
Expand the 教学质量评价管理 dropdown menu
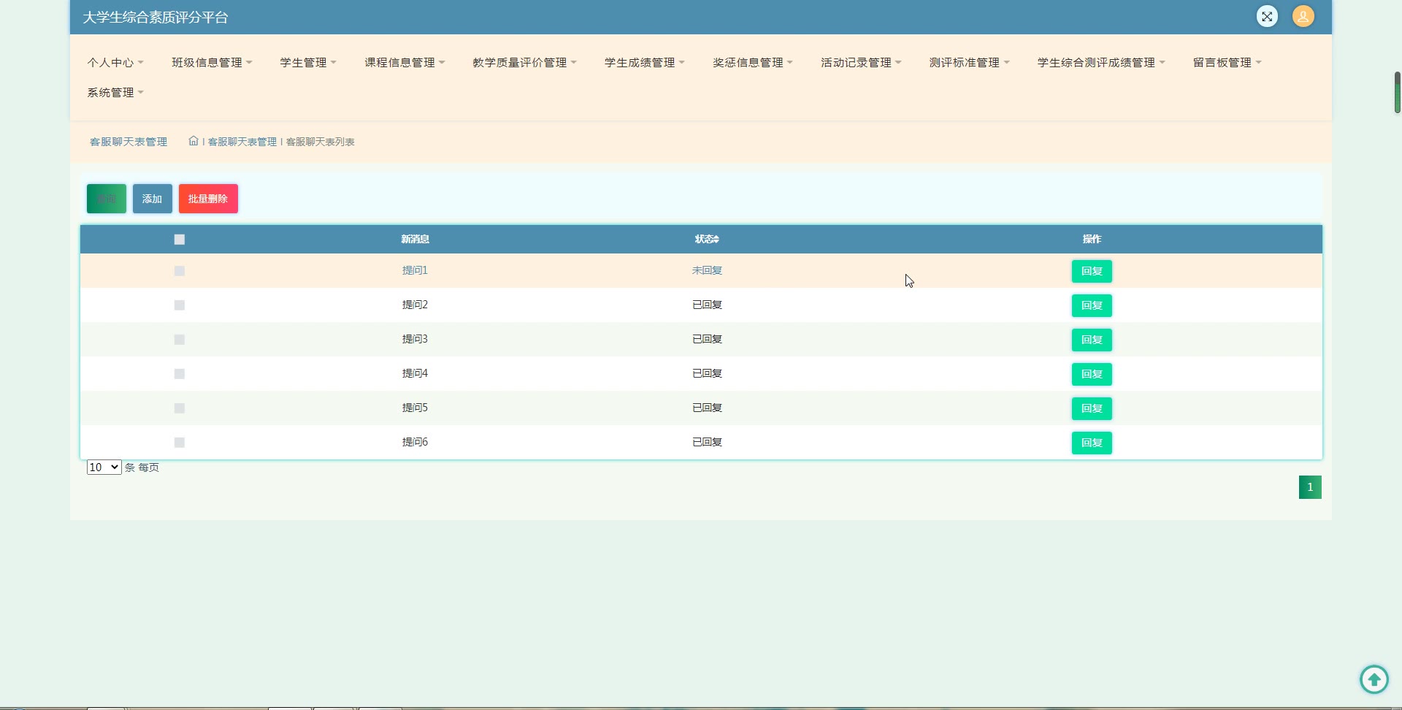(524, 63)
